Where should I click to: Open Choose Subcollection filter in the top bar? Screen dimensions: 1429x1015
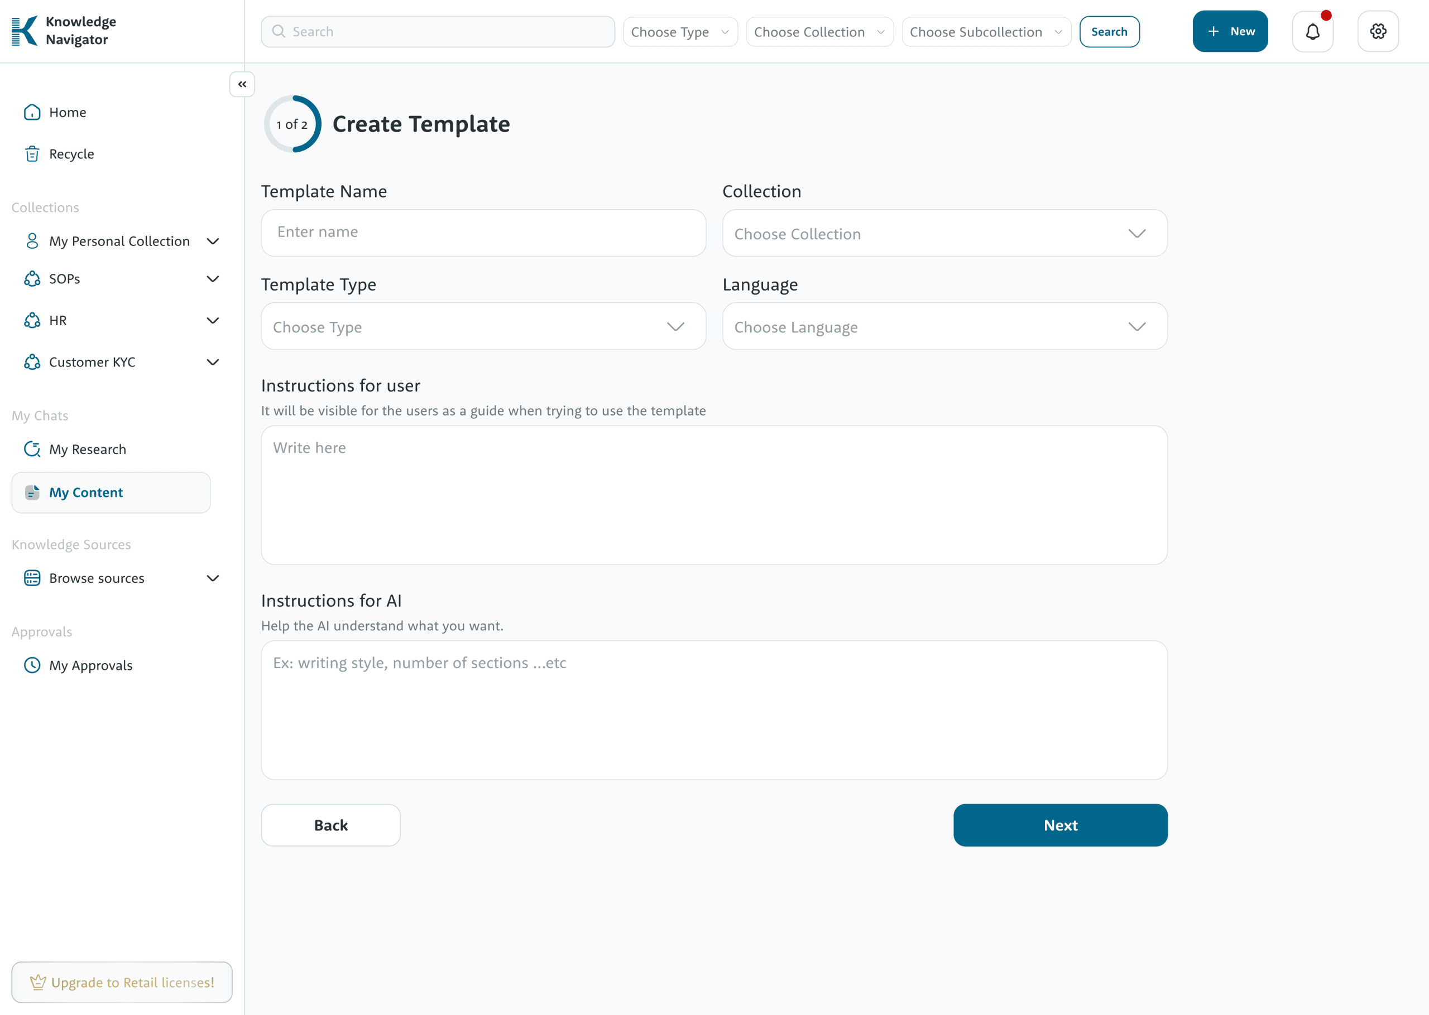pyautogui.click(x=986, y=32)
